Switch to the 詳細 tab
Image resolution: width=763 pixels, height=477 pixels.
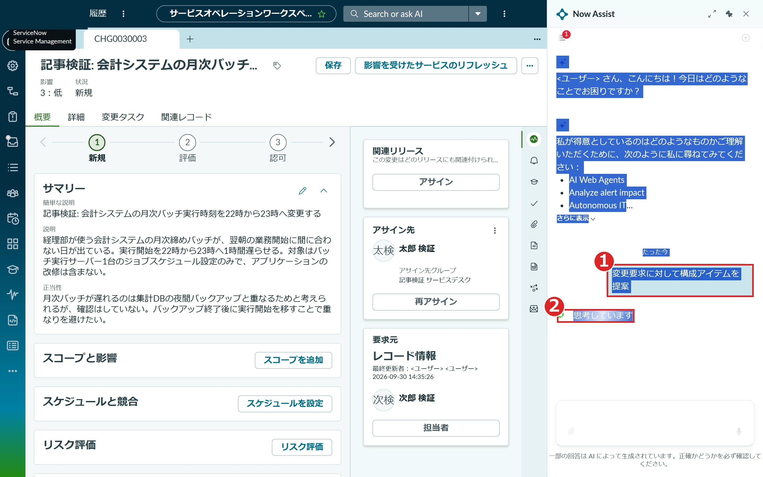click(x=76, y=117)
